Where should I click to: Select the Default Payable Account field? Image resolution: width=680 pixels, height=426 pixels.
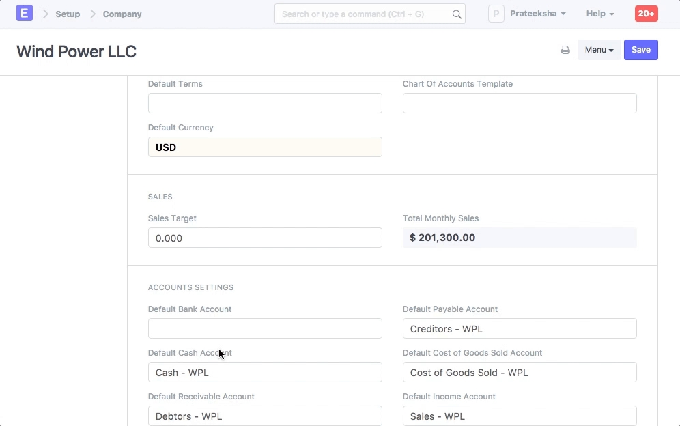(520, 328)
